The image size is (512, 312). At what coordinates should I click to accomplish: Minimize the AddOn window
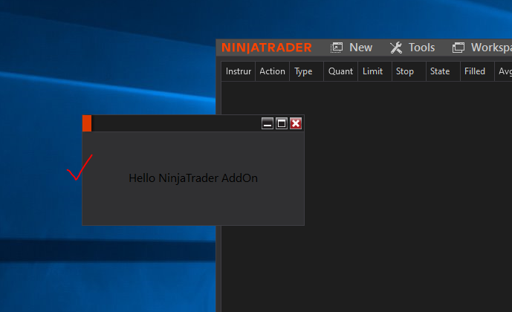pyautogui.click(x=268, y=123)
